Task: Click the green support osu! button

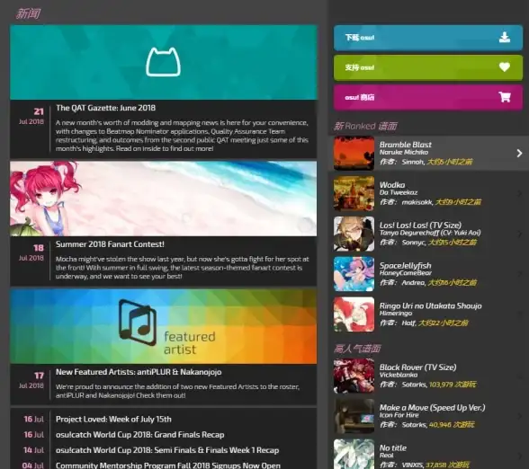Action: coord(428,67)
